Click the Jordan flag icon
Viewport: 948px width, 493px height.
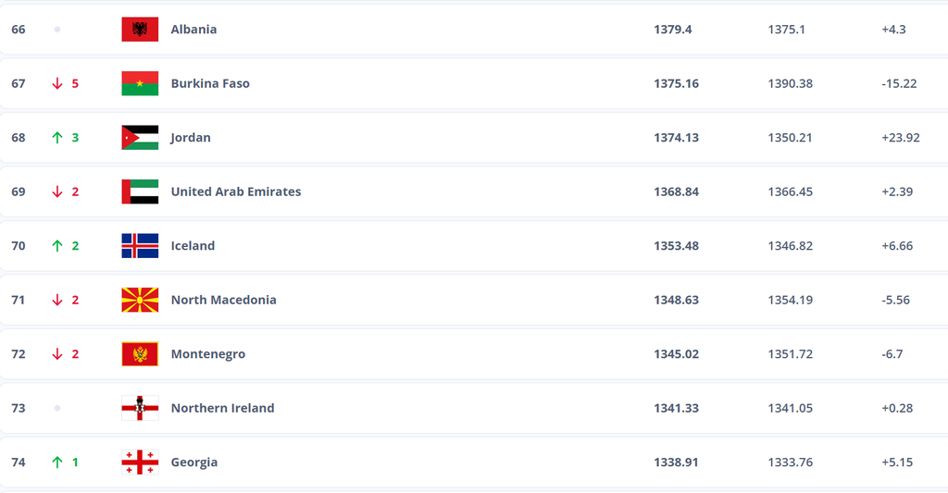(140, 138)
